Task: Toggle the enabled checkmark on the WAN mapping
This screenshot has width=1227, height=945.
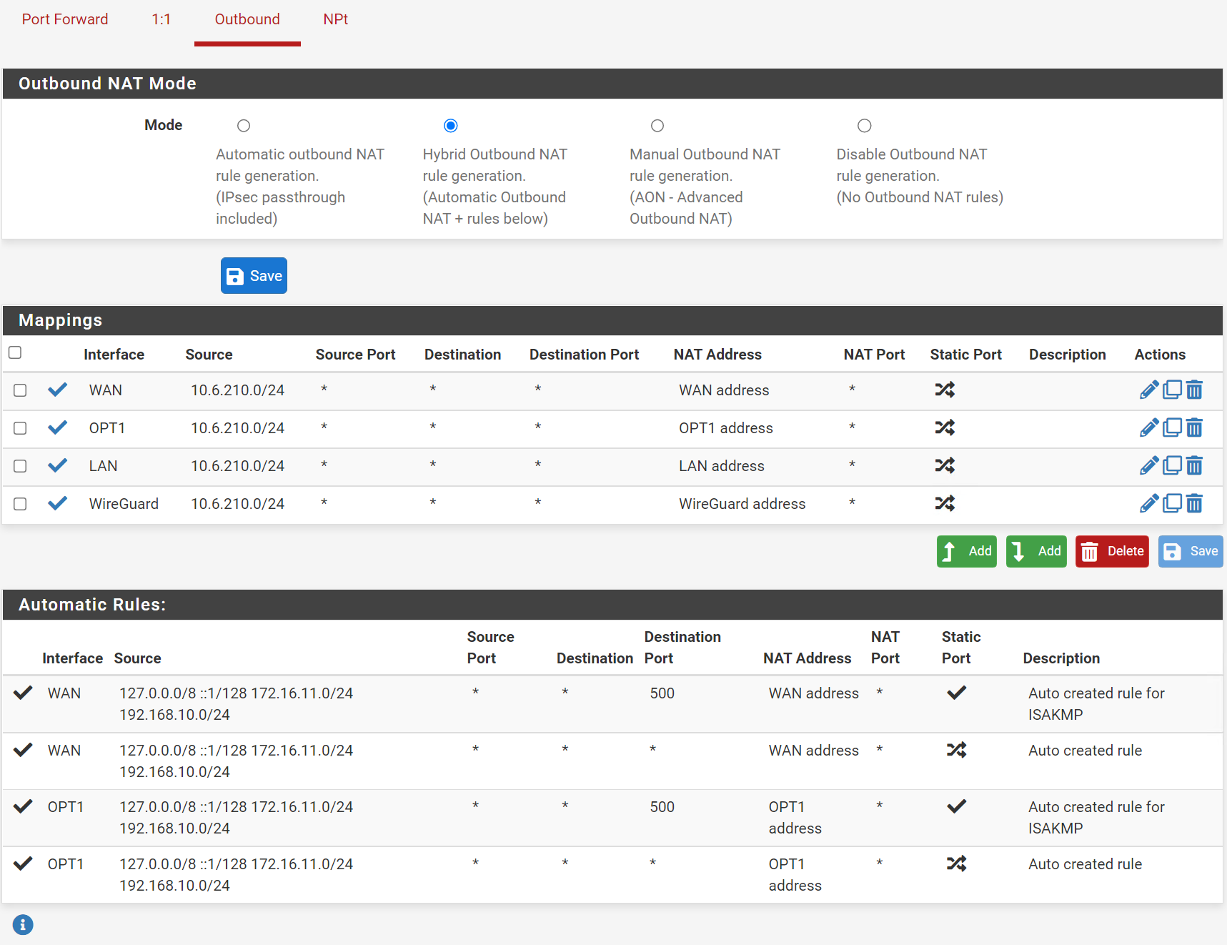Action: [x=58, y=390]
